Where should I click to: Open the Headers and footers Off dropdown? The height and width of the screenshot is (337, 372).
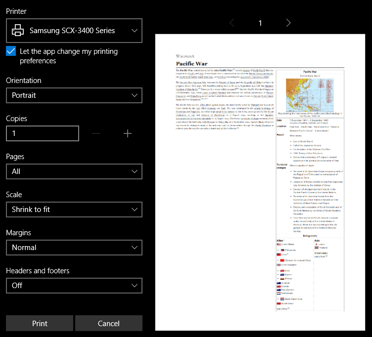tap(74, 286)
